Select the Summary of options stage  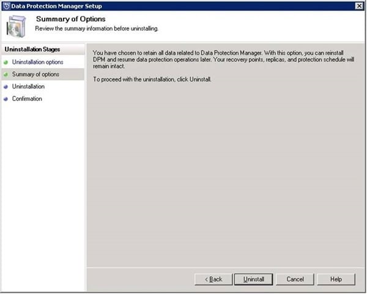coord(35,74)
